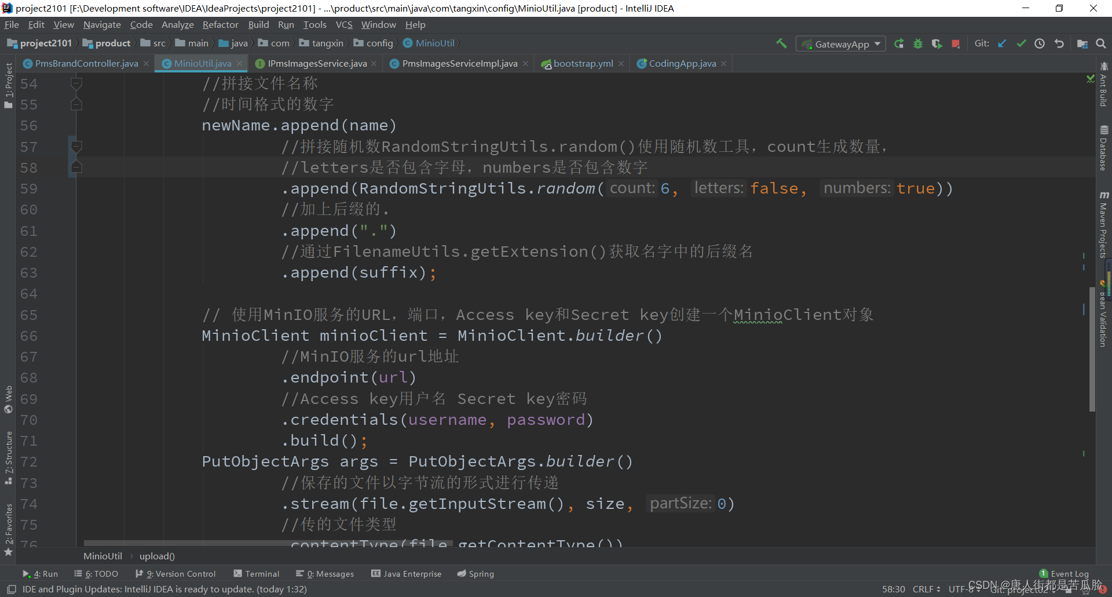Image resolution: width=1112 pixels, height=597 pixels.
Task: Open the Event Log
Action: [x=1065, y=574]
